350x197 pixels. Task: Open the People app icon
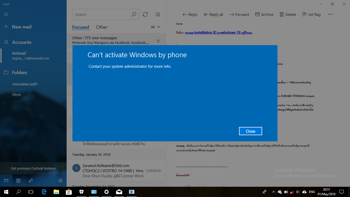(31, 181)
